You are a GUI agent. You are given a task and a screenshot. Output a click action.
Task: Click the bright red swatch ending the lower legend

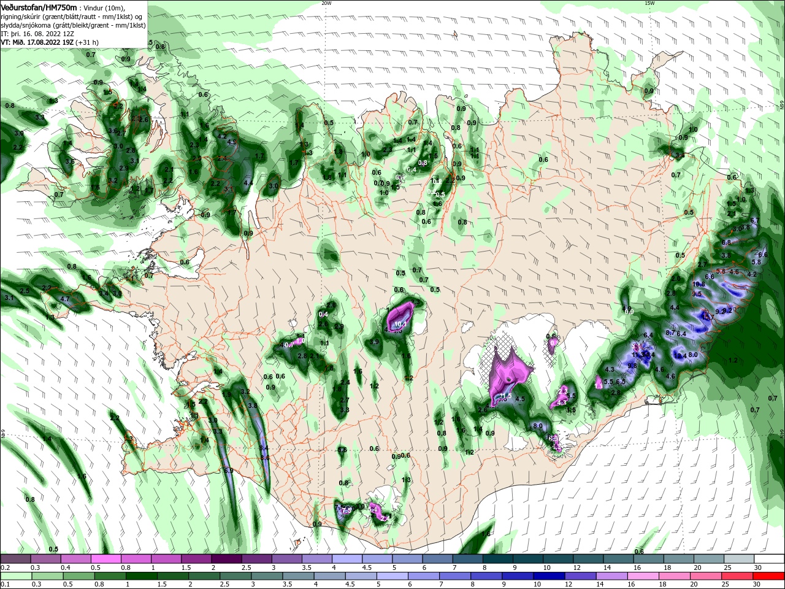point(769,576)
